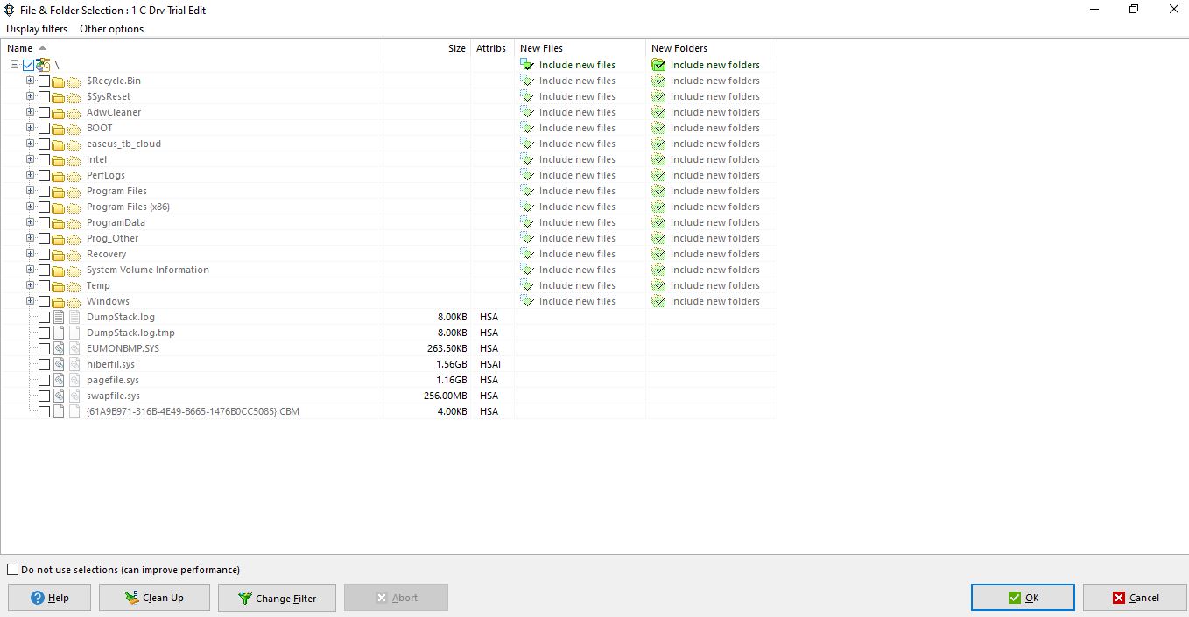Viewport: 1189px width, 617px height.
Task: Click the New Folders column header
Action: [x=711, y=48]
